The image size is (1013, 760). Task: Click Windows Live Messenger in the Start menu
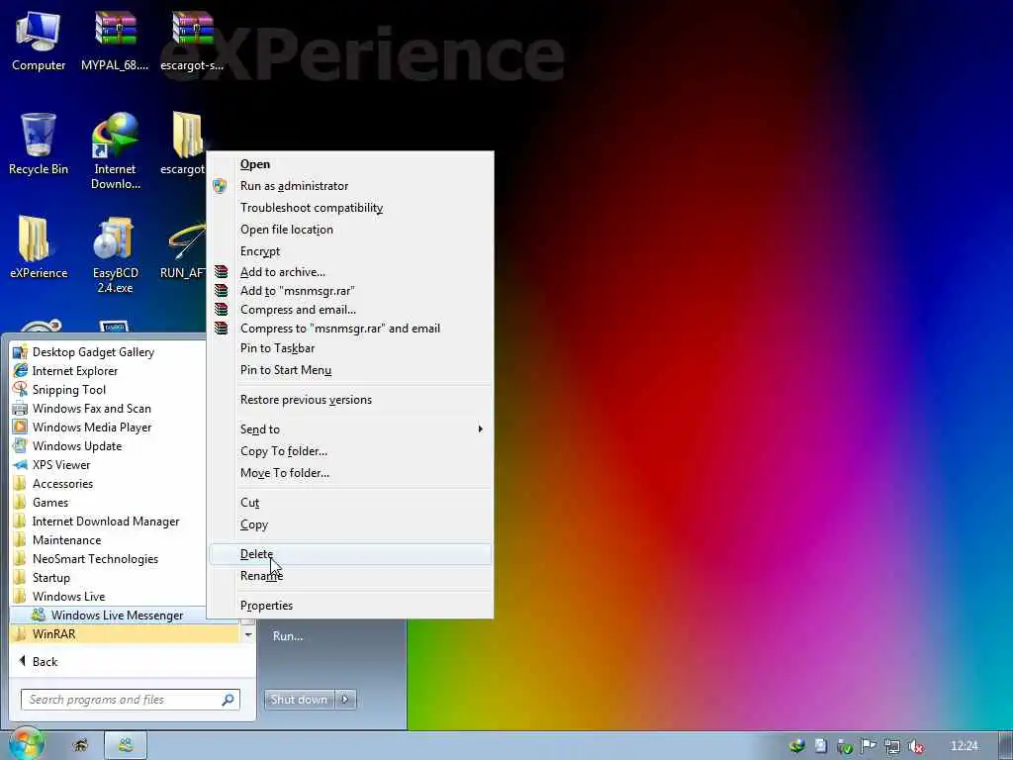pyautogui.click(x=117, y=616)
